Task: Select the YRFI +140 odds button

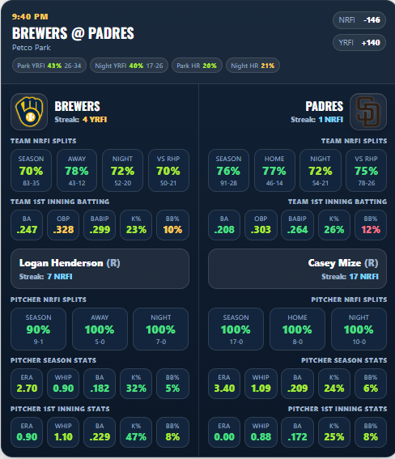Action: coord(359,43)
